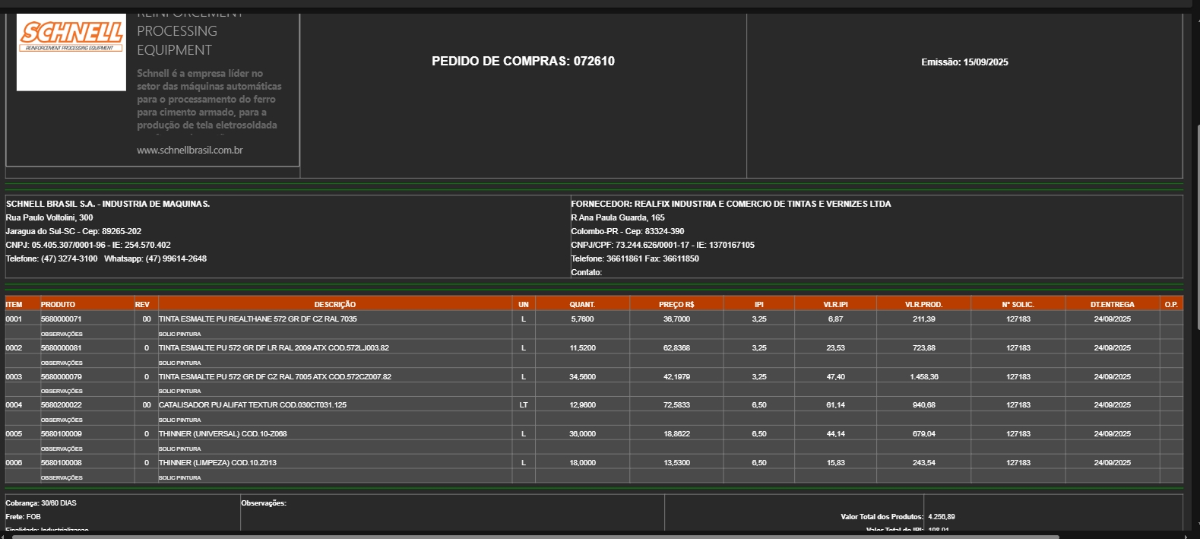The width and height of the screenshot is (1200, 539).
Task: Click the THINNER (UNIVERSAL) item description
Action: 223,434
